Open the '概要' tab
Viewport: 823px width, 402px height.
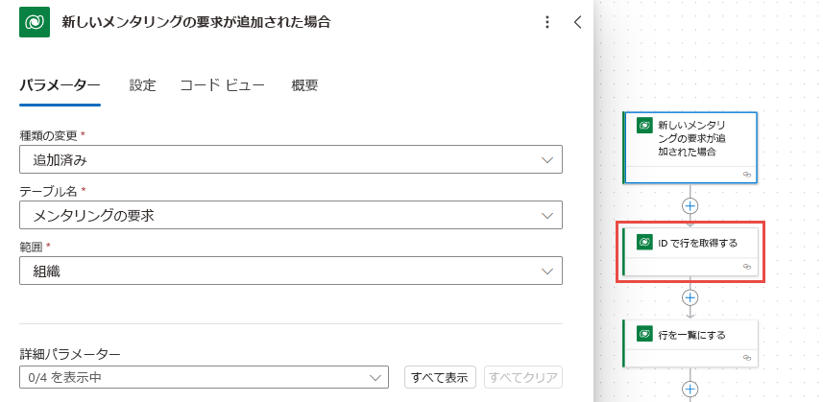304,84
